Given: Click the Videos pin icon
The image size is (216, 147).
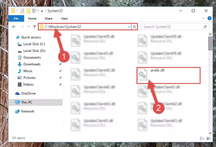Looking at the screenshot, I should [x=60, y=84].
